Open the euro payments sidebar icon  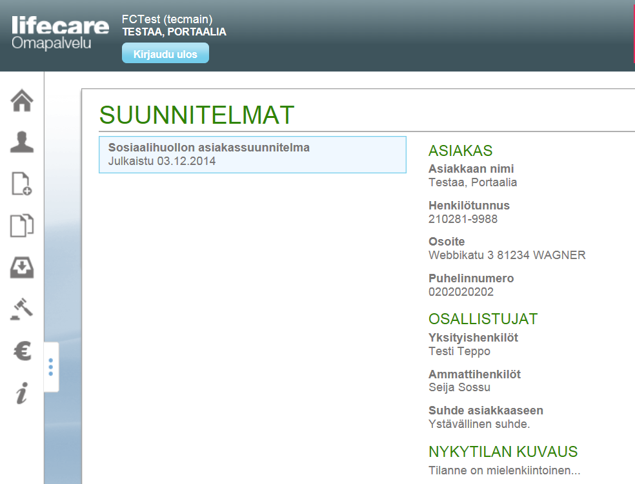23,351
